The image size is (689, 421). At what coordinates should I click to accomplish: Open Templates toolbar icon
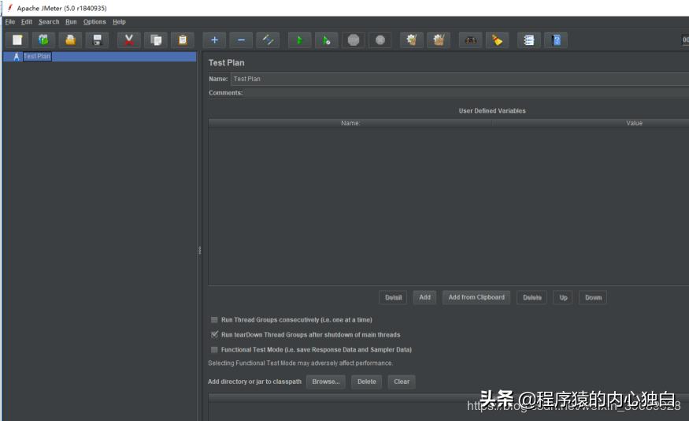43,40
